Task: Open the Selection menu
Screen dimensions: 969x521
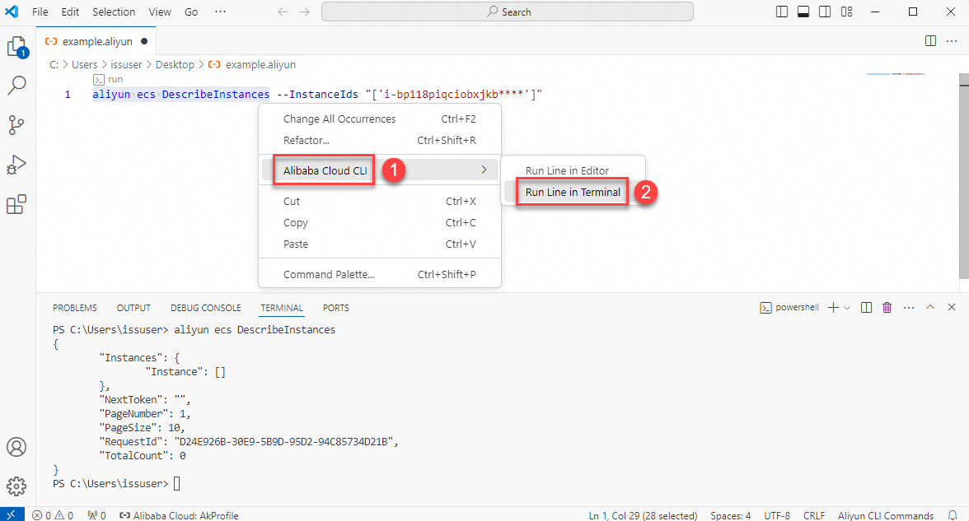Action: [114, 12]
